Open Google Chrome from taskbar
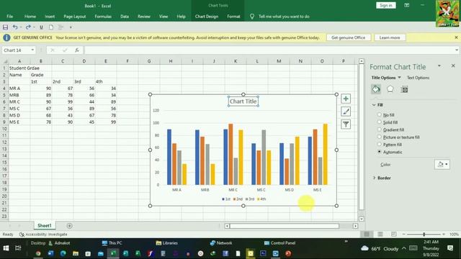Image resolution: width=461 pixels, height=259 pixels. pyautogui.click(x=38, y=253)
